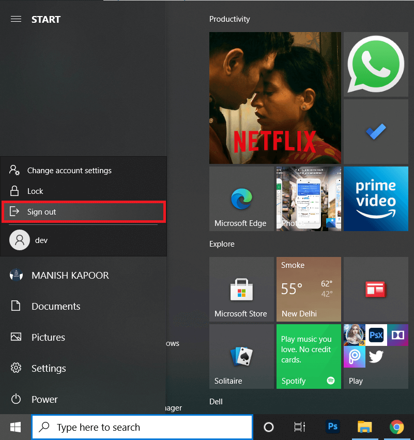Click the Cortana circle on the taskbar

[x=268, y=427]
